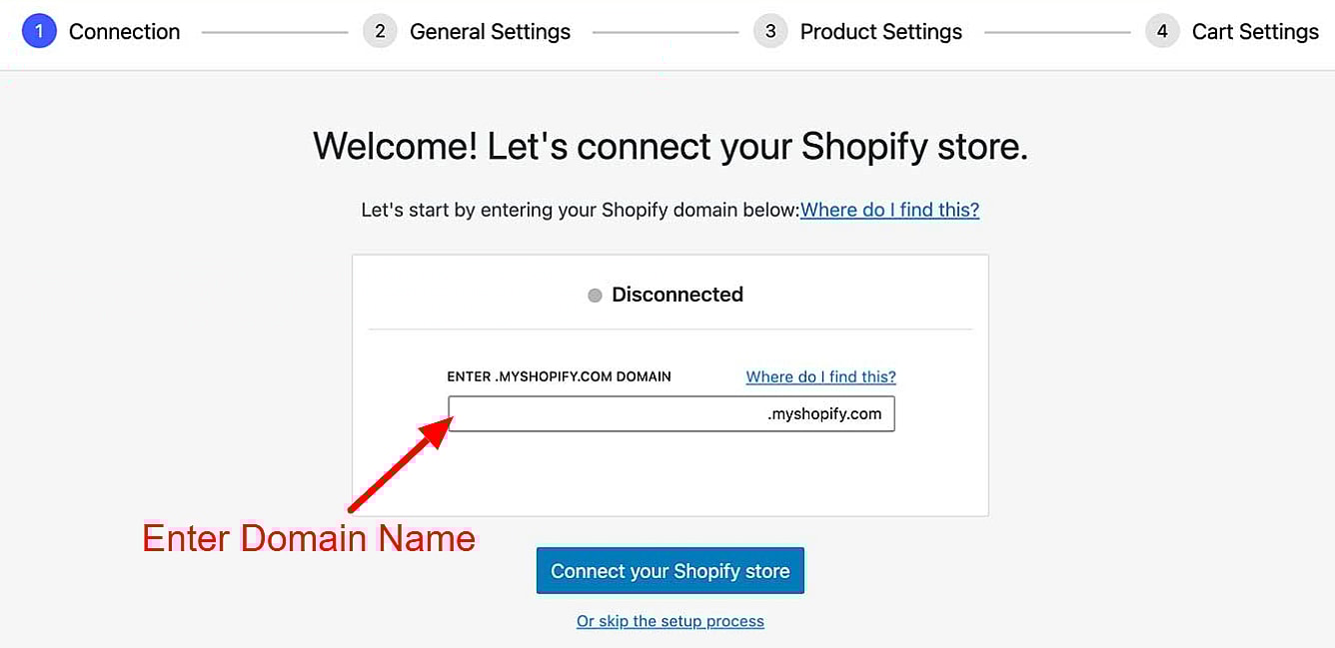Click the step 1 number circle

[39, 31]
